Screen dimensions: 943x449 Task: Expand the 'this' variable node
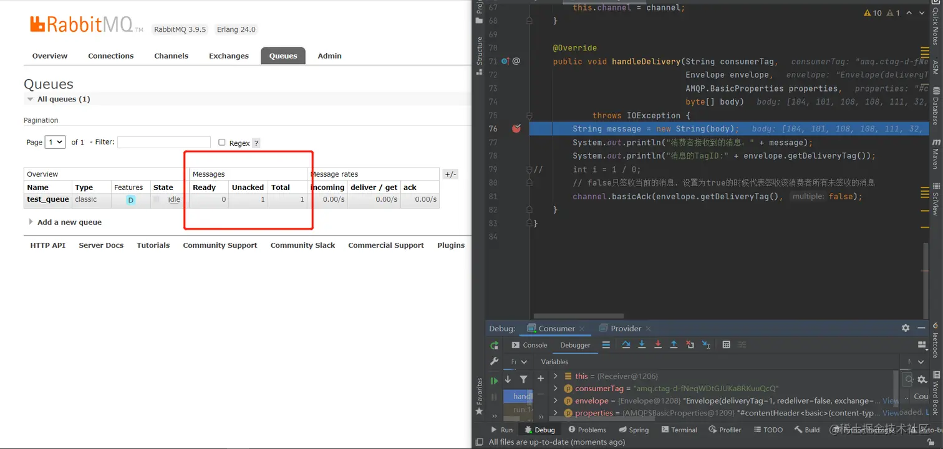tap(555, 376)
